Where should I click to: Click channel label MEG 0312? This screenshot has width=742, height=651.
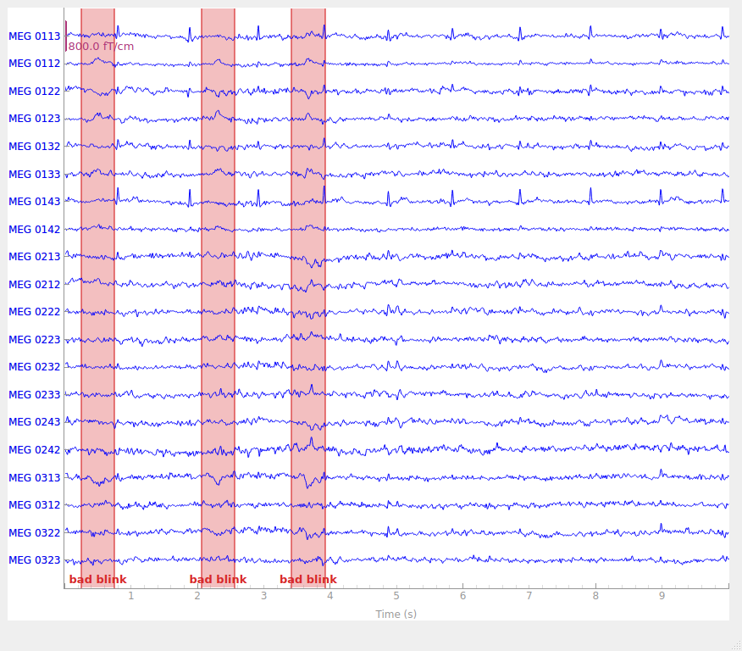[35, 505]
